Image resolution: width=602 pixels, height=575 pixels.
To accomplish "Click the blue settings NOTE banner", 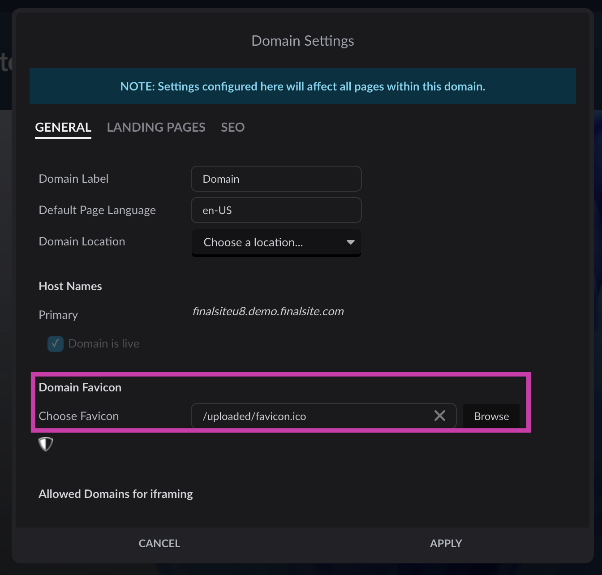I will click(x=302, y=86).
